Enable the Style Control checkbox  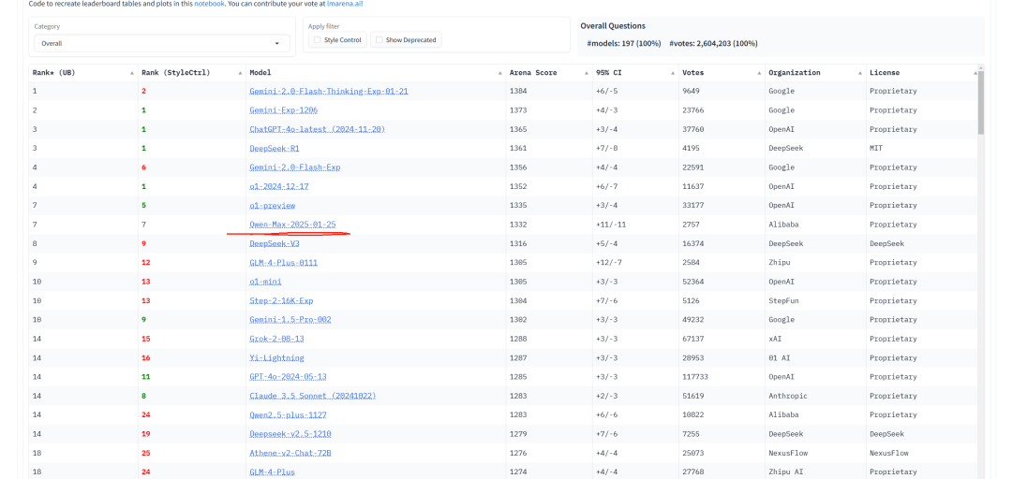coord(318,40)
